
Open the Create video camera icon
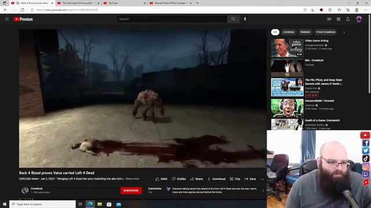329,19
